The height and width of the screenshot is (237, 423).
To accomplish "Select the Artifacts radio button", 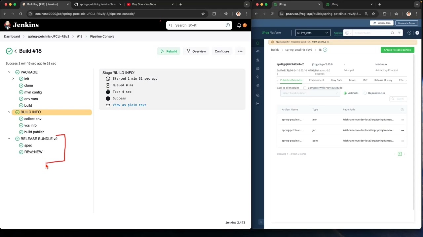I will pyautogui.click(x=345, y=93).
